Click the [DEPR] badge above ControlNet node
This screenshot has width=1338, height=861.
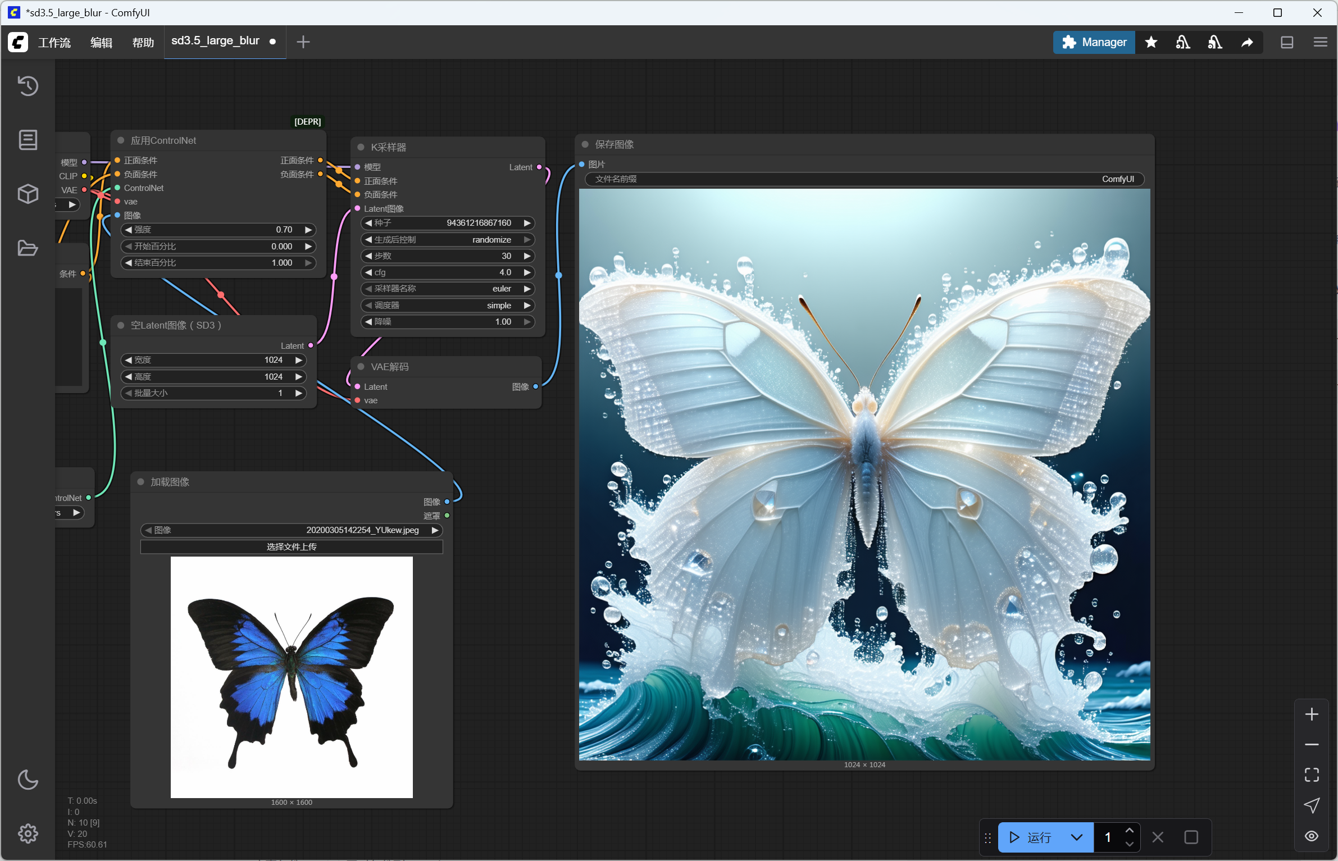click(x=307, y=121)
